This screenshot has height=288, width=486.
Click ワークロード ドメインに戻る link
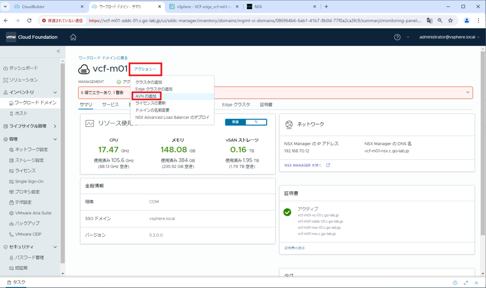pos(103,58)
